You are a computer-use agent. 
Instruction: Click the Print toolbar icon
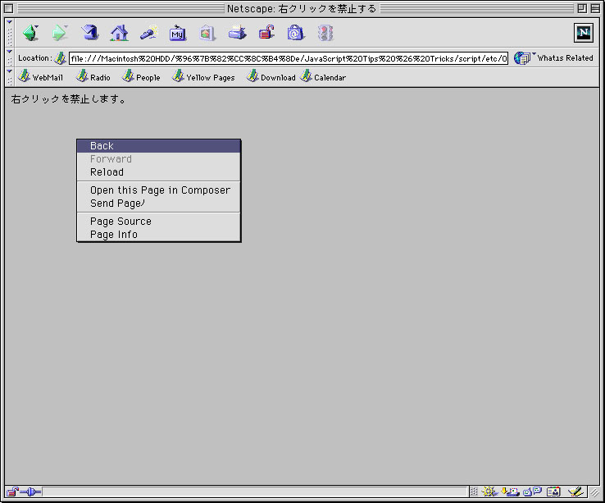click(x=237, y=33)
